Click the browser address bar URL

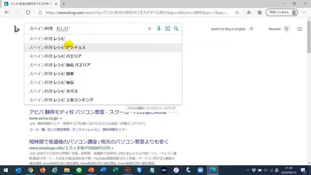coord(137,13)
